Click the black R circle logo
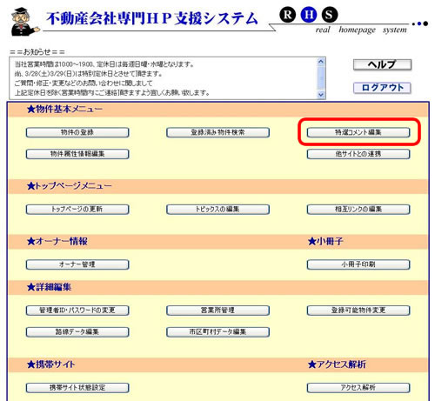435x401 pixels. pyautogui.click(x=287, y=15)
